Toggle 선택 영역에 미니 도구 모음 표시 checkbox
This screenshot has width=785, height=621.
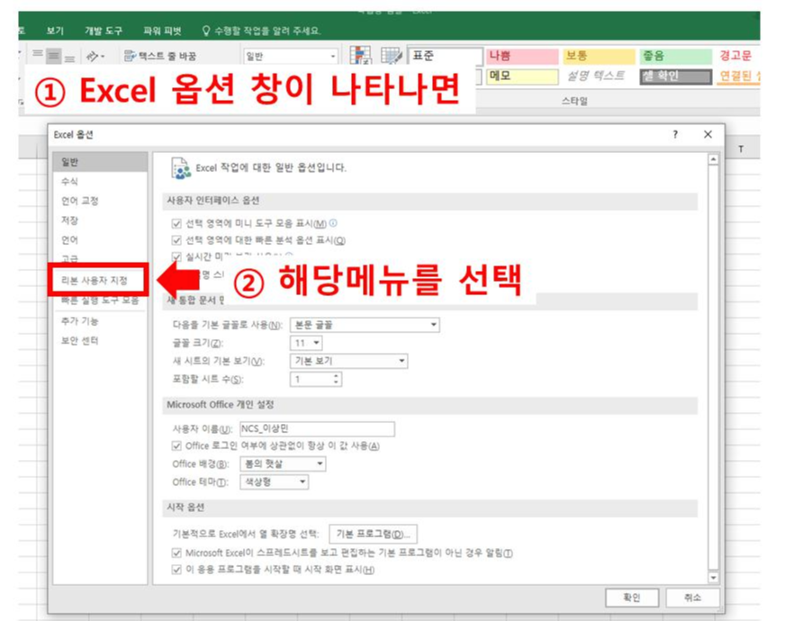point(176,223)
